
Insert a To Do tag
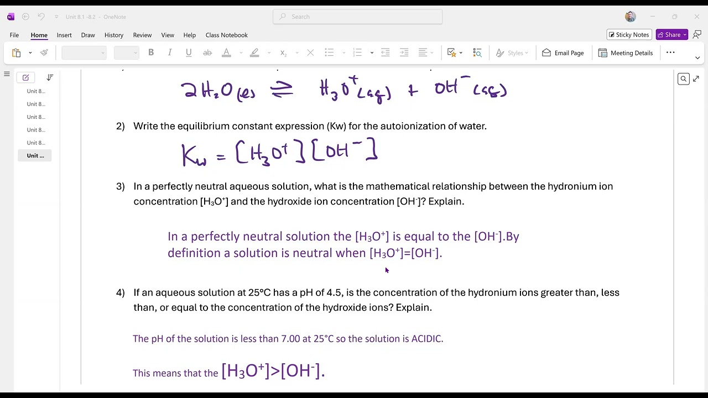coord(452,53)
